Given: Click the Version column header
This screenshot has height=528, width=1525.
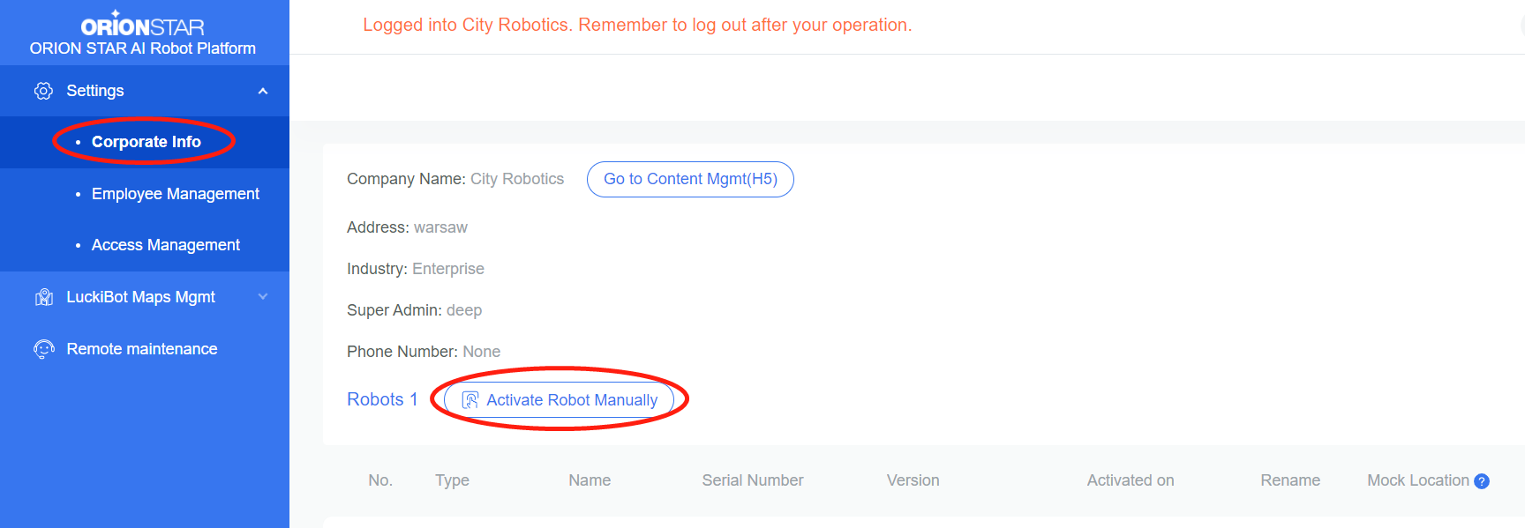Looking at the screenshot, I should click(x=913, y=480).
